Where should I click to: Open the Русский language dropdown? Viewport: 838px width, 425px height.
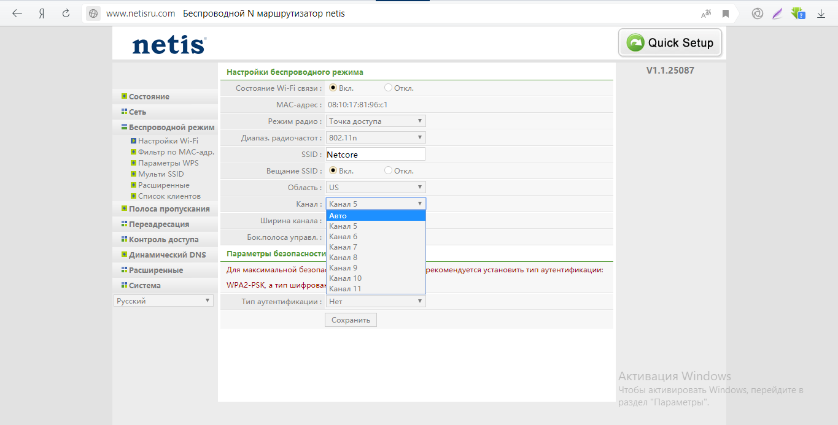click(163, 301)
